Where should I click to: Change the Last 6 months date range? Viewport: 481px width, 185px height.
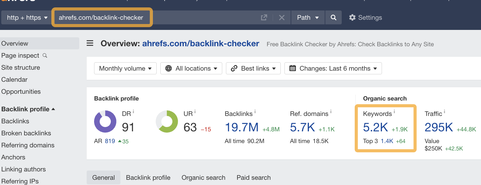pos(333,68)
